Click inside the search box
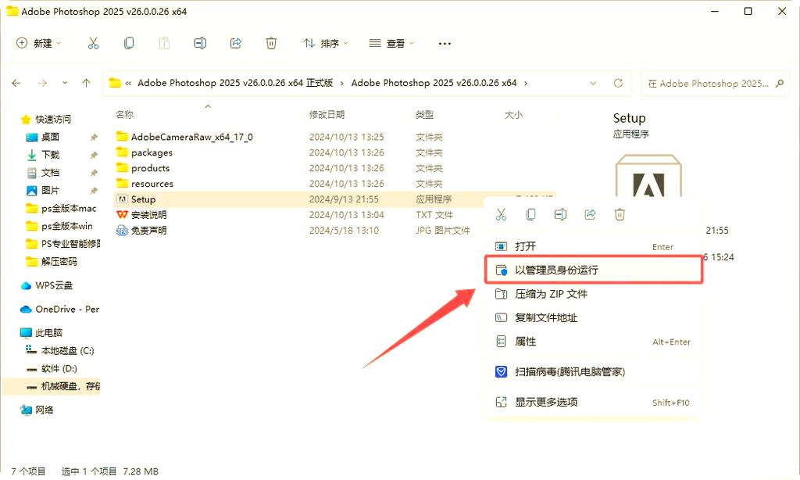This screenshot has height=480, width=800. tap(711, 84)
